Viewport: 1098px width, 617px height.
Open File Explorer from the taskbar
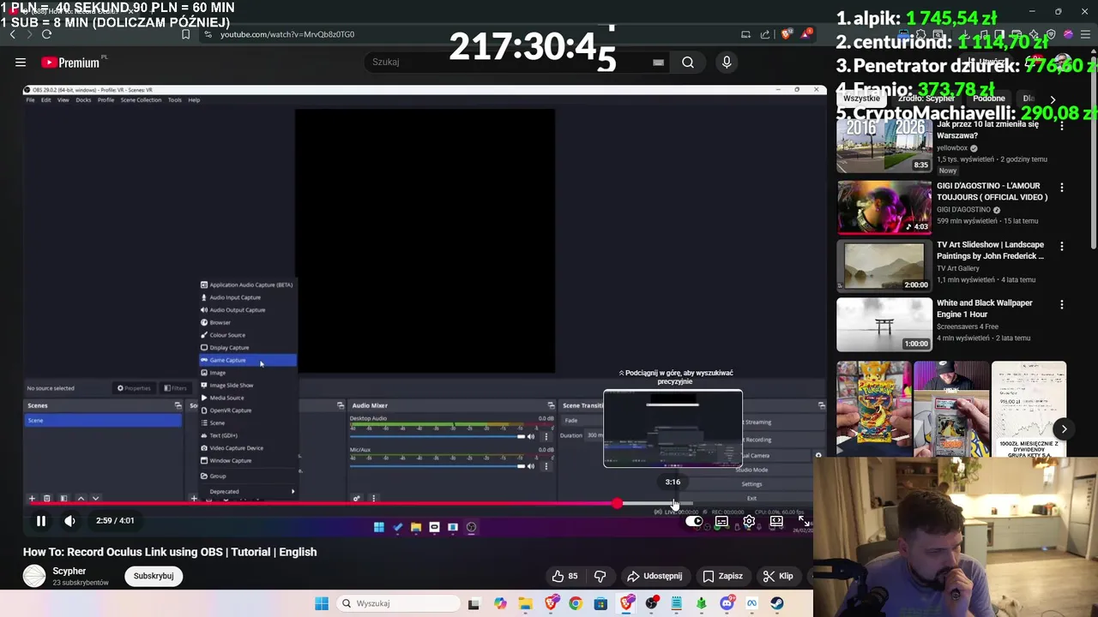525,603
